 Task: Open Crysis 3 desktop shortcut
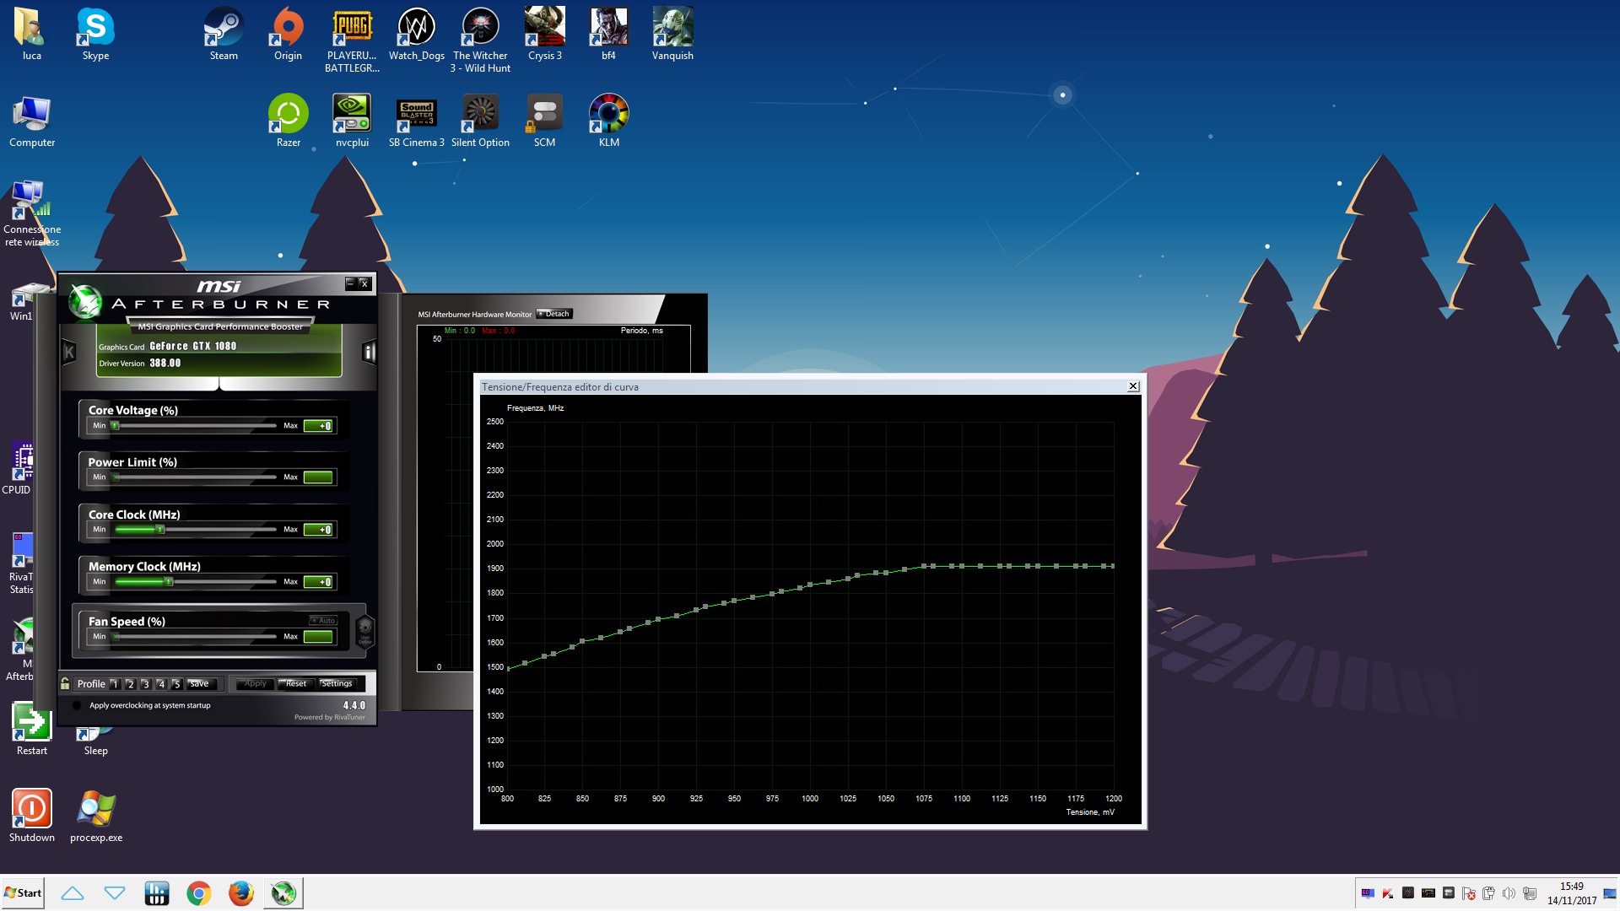(x=544, y=35)
